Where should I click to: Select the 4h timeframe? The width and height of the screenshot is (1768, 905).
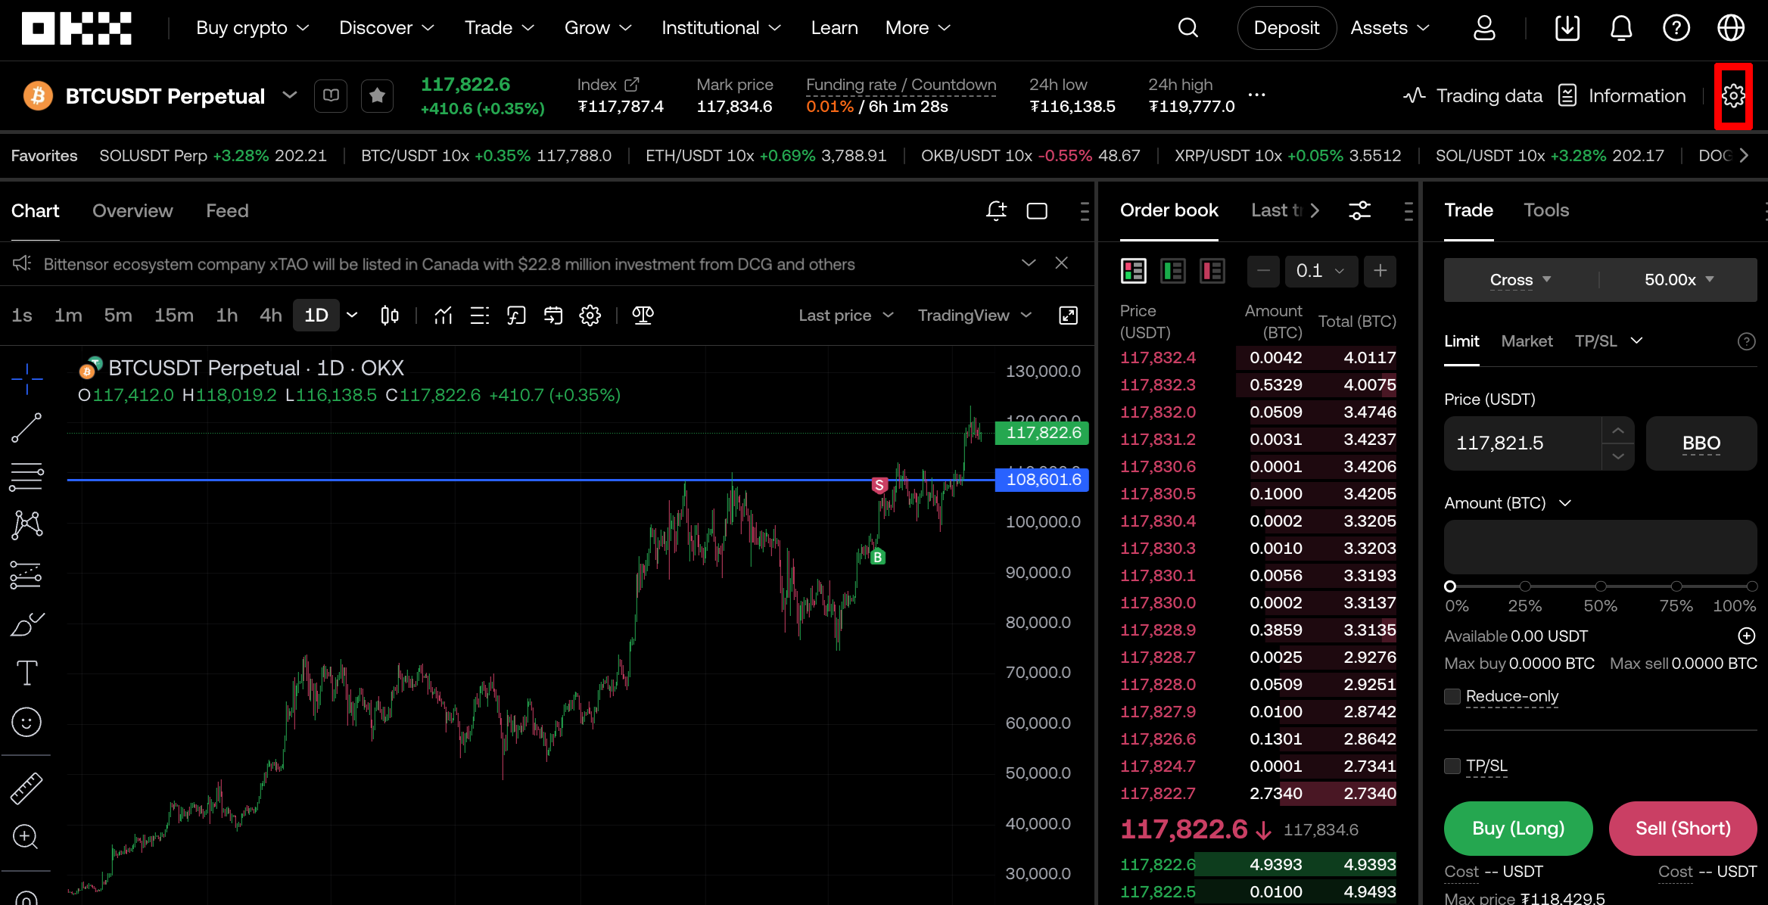pyautogui.click(x=270, y=316)
